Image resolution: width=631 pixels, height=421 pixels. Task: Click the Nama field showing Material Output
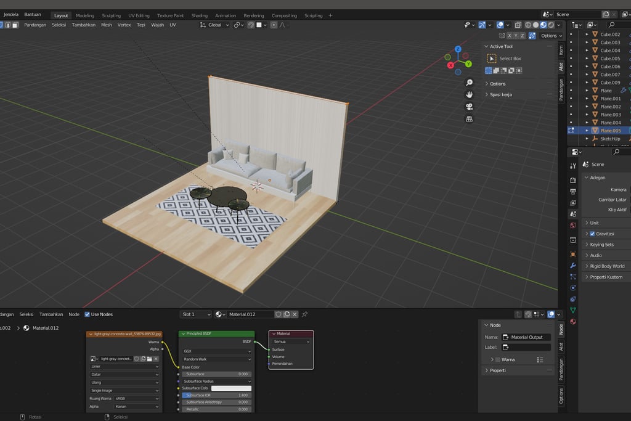(526, 337)
